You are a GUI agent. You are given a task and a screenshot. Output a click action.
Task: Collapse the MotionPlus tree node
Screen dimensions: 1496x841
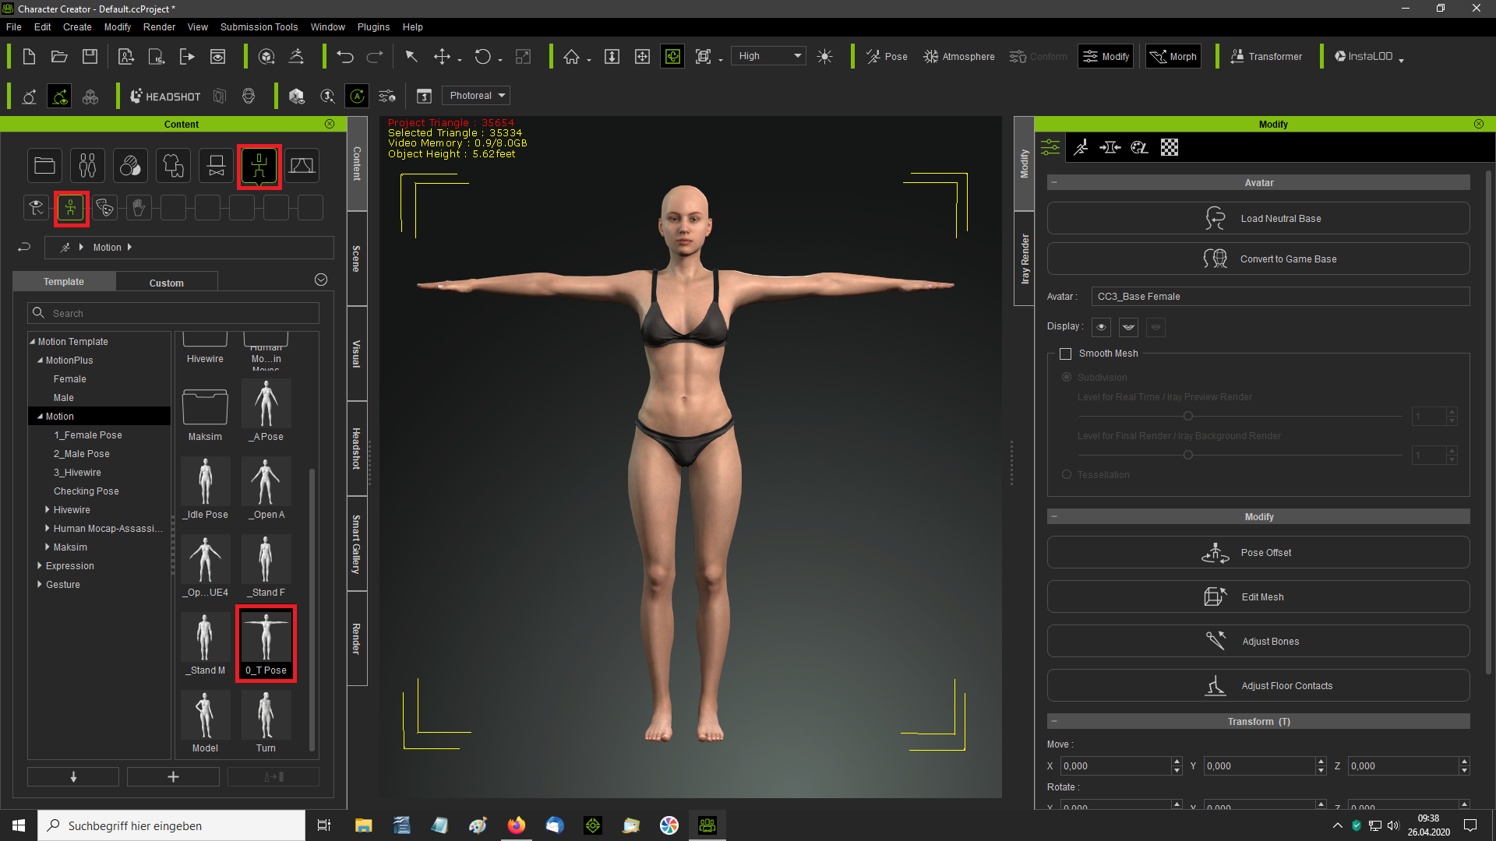pos(41,361)
